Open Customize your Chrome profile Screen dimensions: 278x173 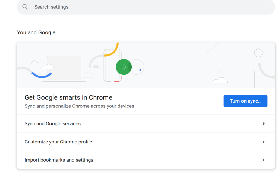(58, 142)
